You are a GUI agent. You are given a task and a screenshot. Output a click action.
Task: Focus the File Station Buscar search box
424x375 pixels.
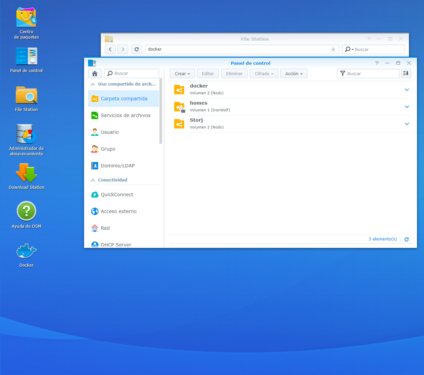coord(373,49)
